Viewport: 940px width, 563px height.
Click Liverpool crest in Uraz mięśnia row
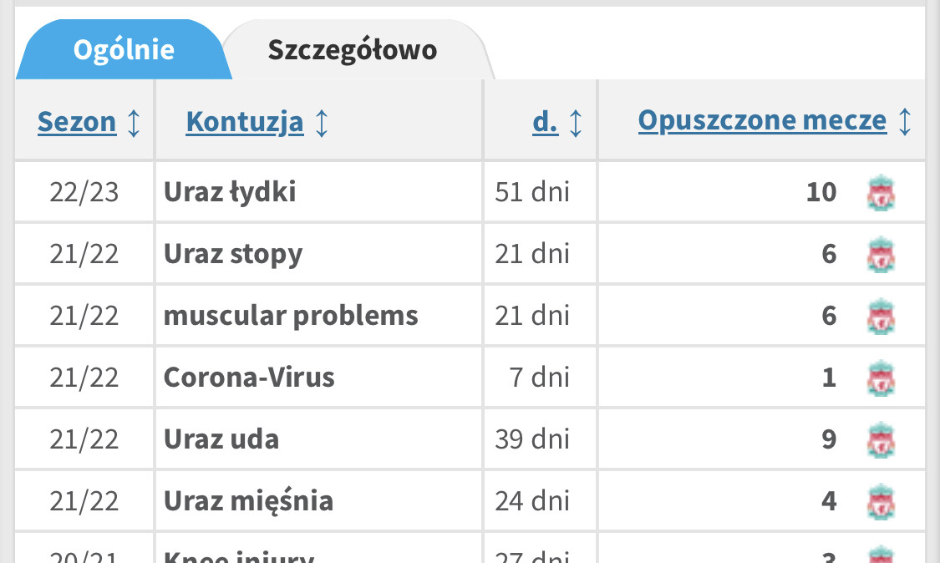pyautogui.click(x=880, y=502)
